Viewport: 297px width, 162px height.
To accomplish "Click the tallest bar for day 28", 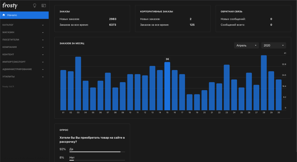I will (264, 83).
